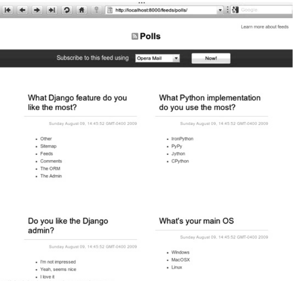
Task: Click the 'Jython' list item
Action: point(178,154)
